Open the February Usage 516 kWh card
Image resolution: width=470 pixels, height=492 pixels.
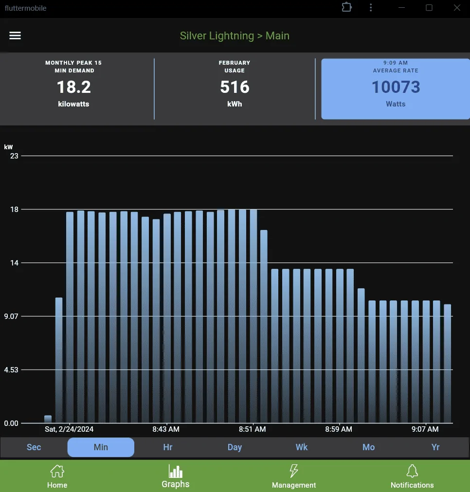(x=235, y=89)
